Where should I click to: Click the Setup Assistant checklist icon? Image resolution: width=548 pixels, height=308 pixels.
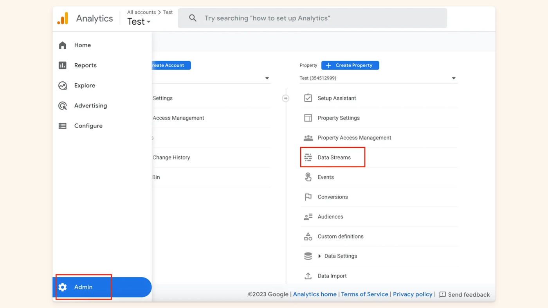(x=308, y=98)
